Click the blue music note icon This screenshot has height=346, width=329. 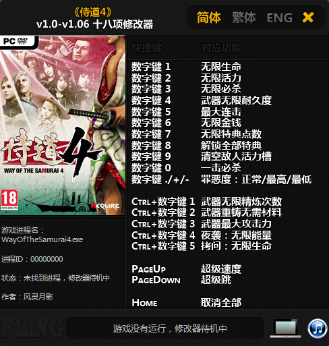click(x=318, y=328)
